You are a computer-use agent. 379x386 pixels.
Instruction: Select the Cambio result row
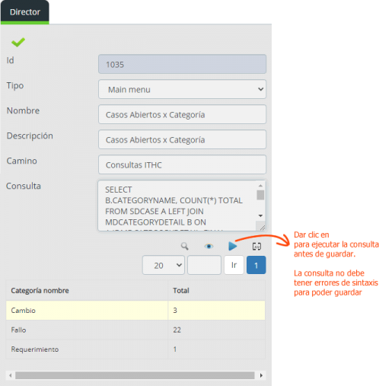point(135,311)
